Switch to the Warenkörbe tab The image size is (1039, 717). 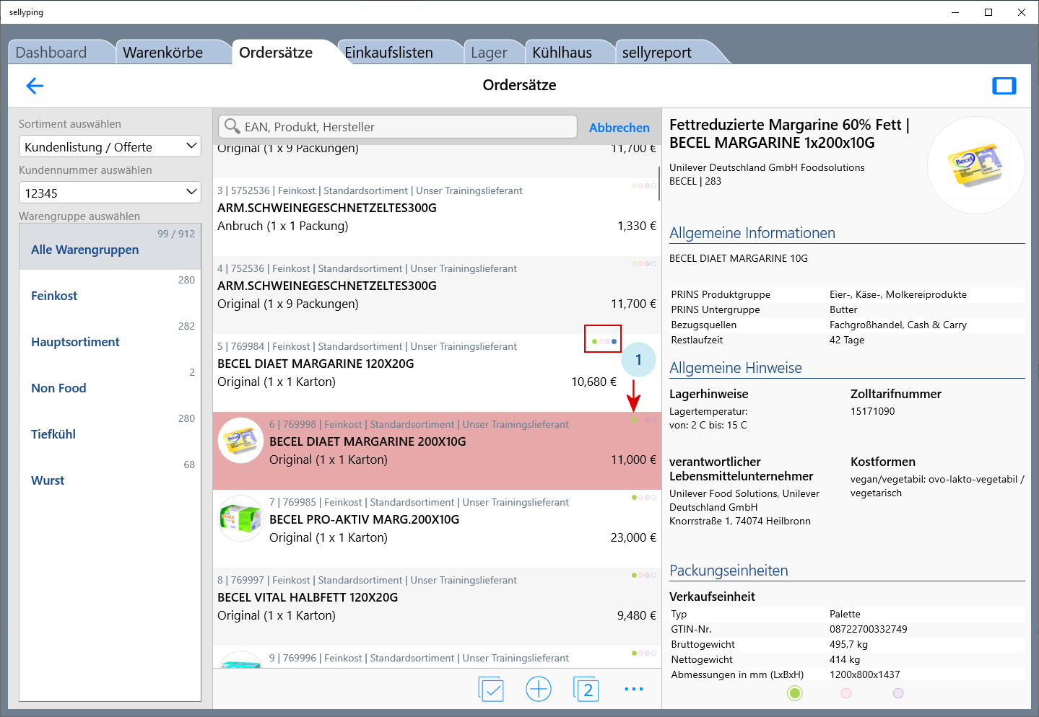pyautogui.click(x=163, y=53)
